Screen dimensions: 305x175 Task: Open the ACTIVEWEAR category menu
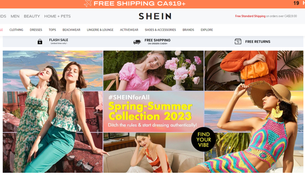coord(129,30)
